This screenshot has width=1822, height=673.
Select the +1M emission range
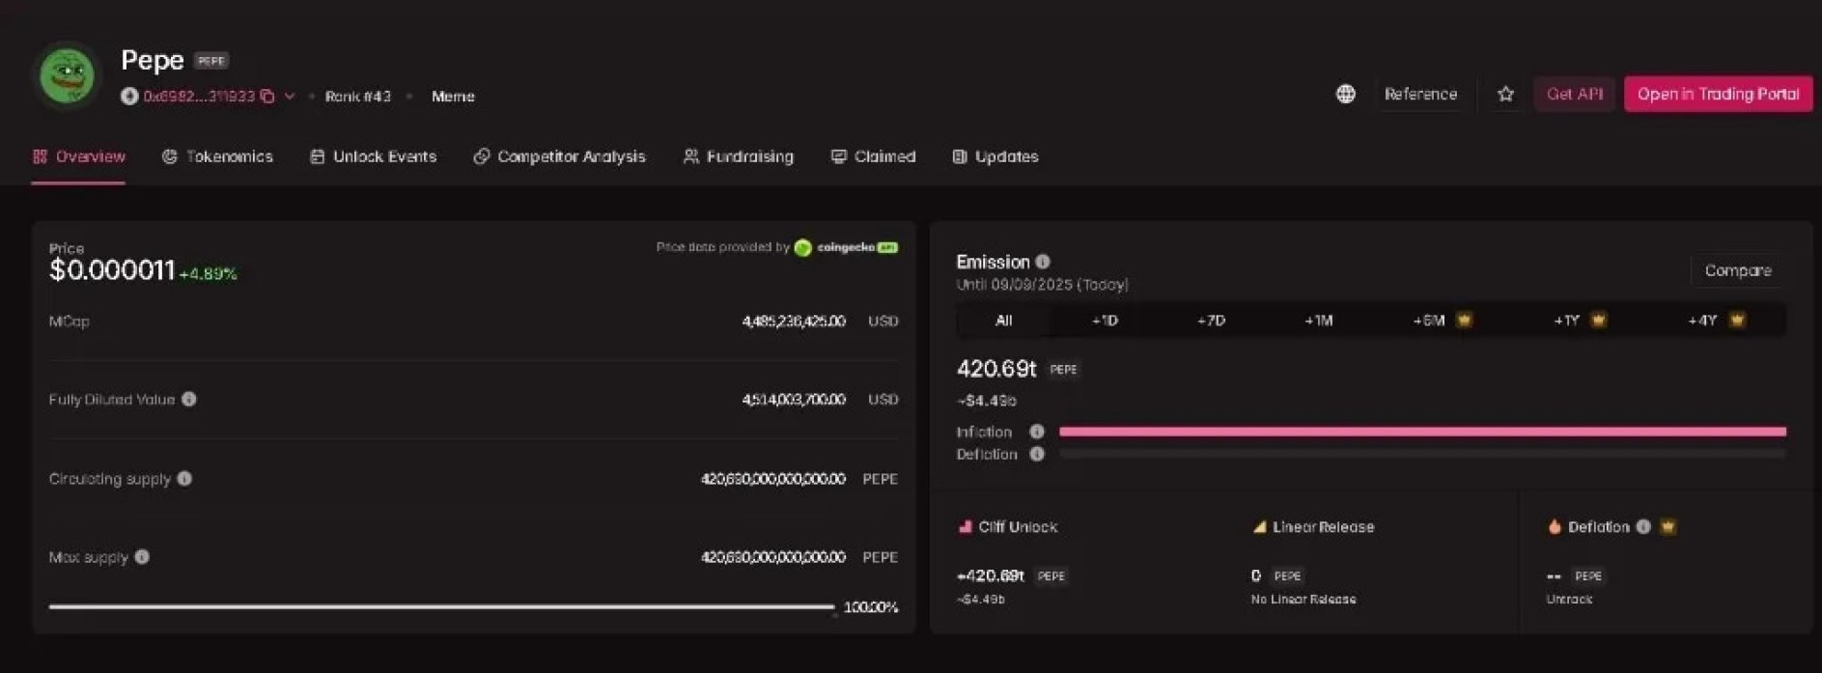coord(1318,321)
